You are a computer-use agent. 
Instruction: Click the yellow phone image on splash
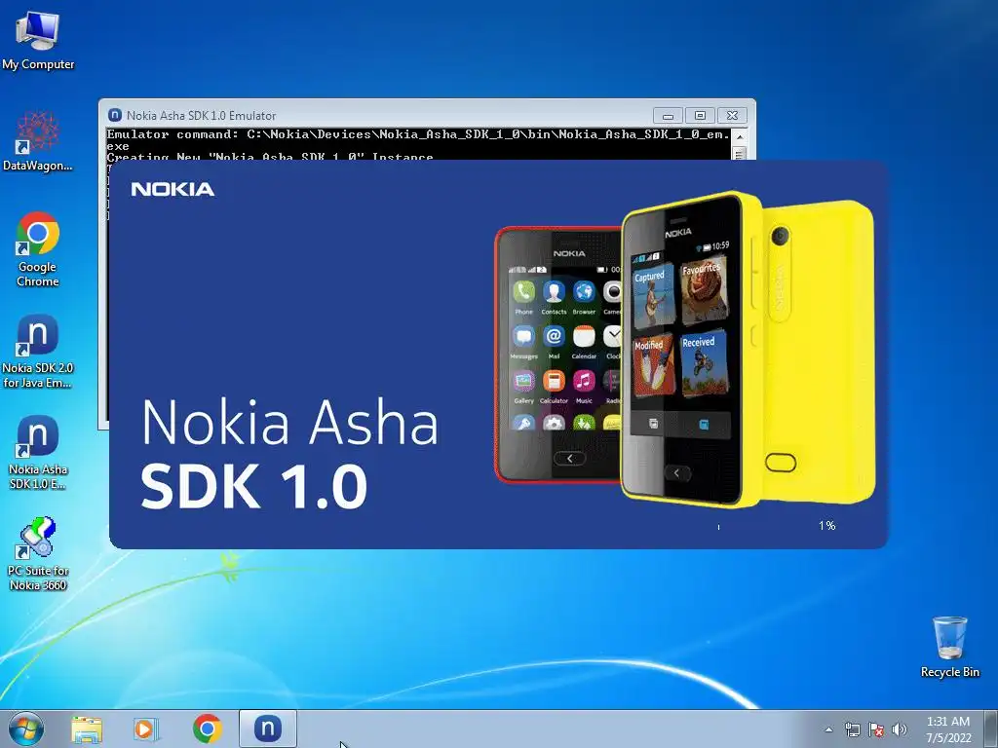point(748,349)
